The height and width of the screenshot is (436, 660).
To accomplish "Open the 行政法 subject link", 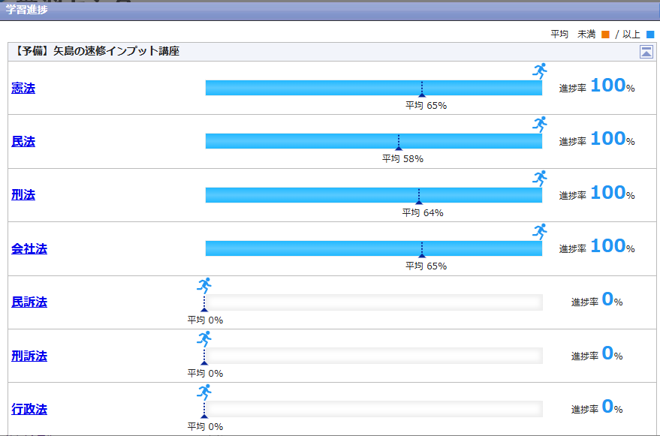I will click(x=29, y=409).
